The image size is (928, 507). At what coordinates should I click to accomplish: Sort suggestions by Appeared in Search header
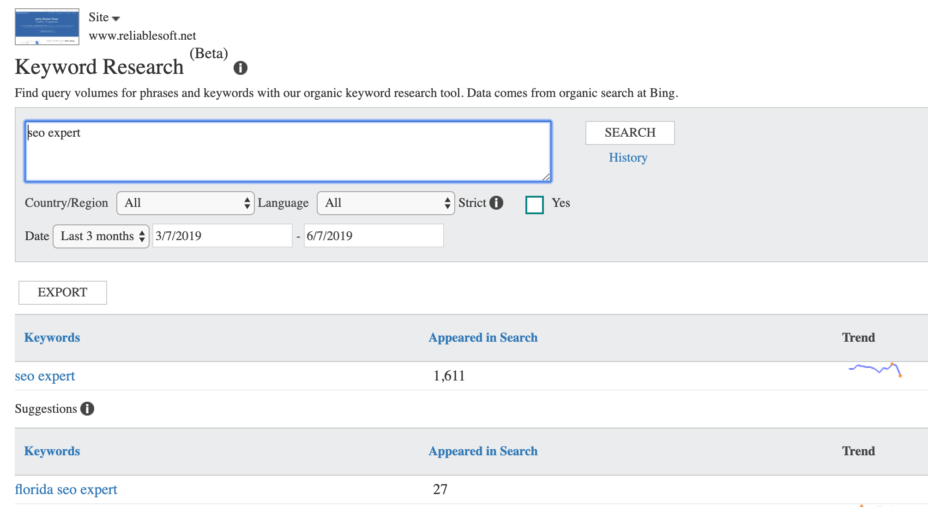click(x=483, y=452)
